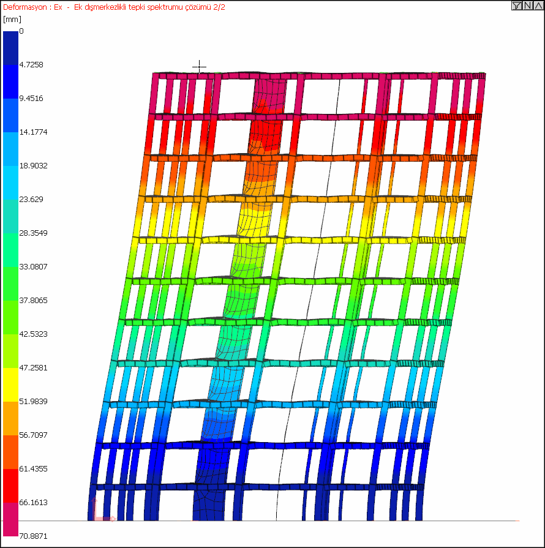Click the bright green swatch above 42.5323

[x=10, y=317]
